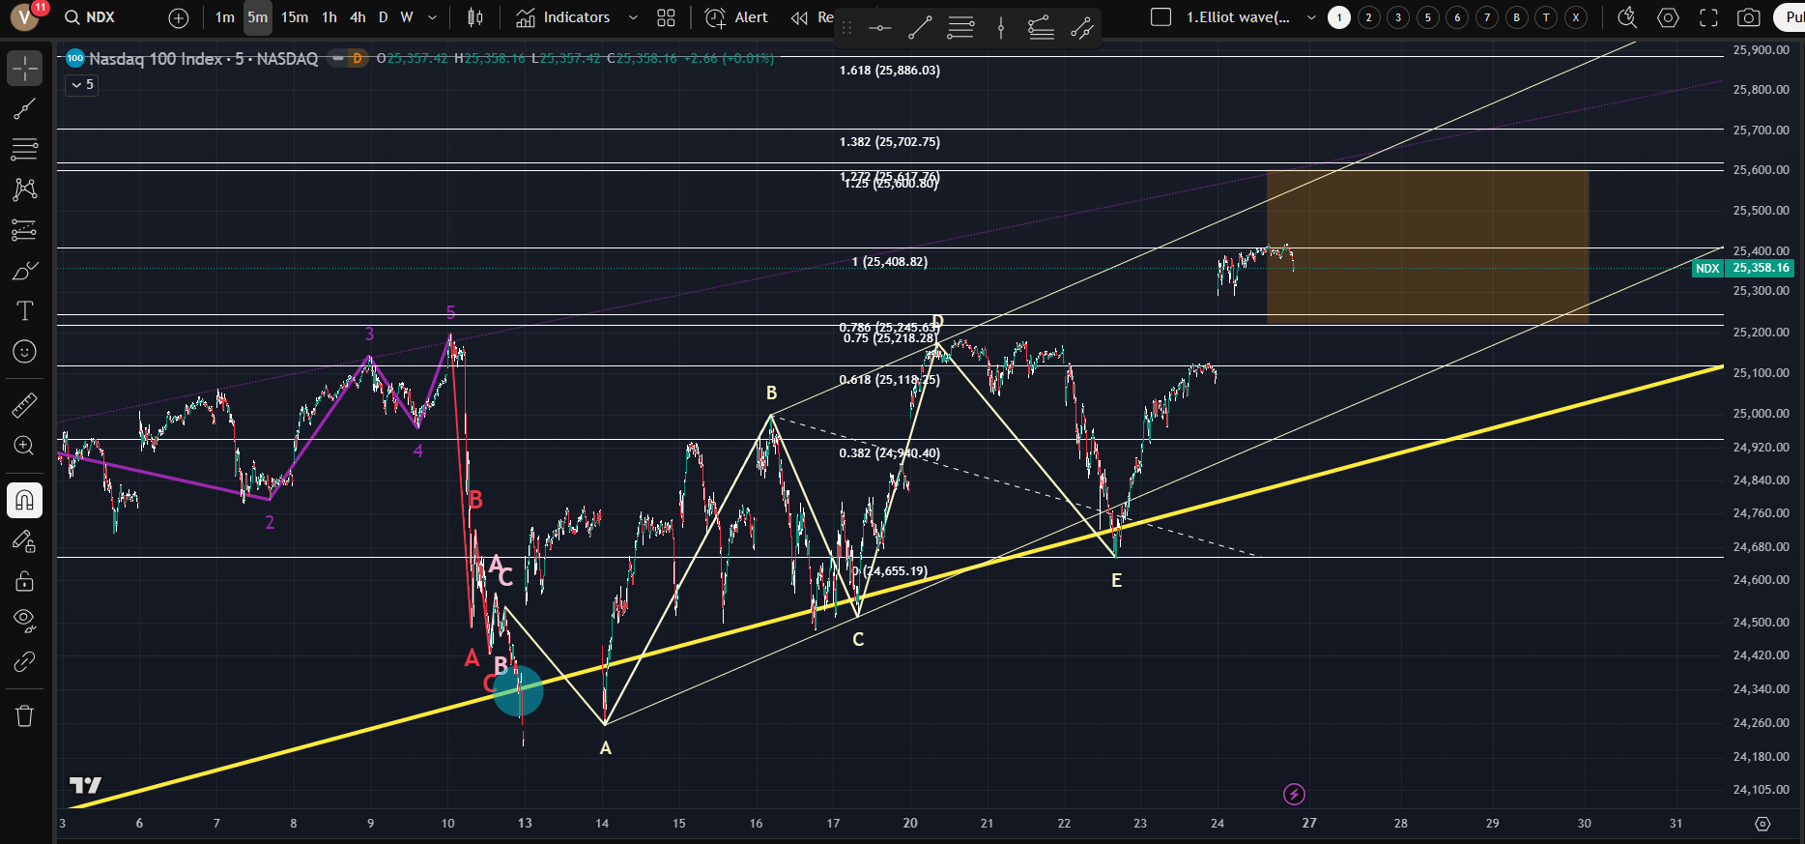Enter fullscreen mode
1805x844 pixels.
click(x=1708, y=17)
